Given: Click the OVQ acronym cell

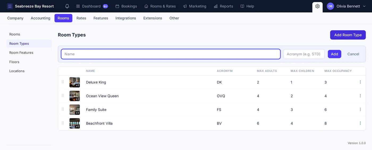Looking at the screenshot, I should [221, 96].
